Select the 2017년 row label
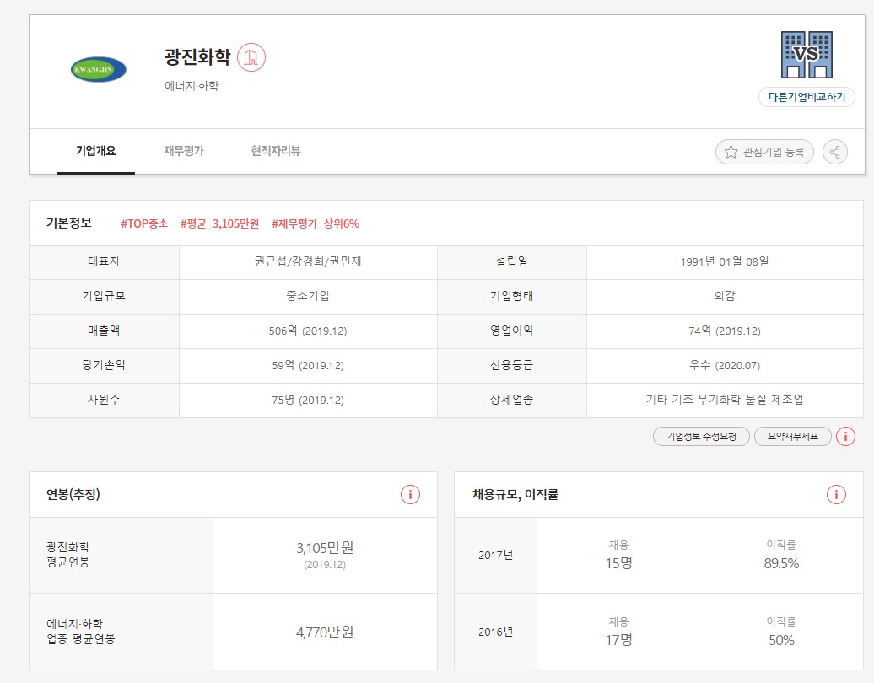Screen dimensions: 874x683 (x=495, y=556)
